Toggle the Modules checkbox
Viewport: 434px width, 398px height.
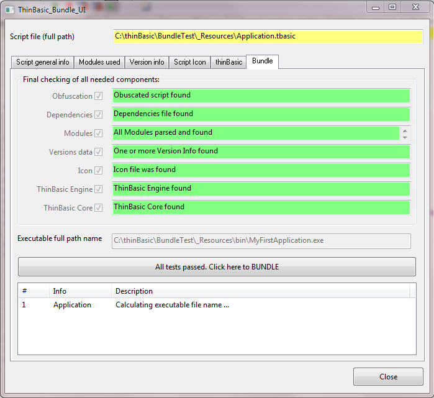click(98, 133)
